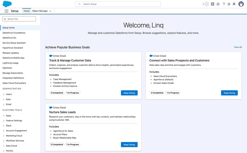Click the View All link
This screenshot has width=247, height=153.
click(x=238, y=47)
